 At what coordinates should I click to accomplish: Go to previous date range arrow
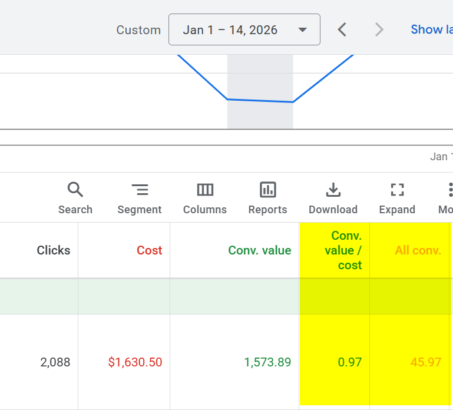coord(342,29)
